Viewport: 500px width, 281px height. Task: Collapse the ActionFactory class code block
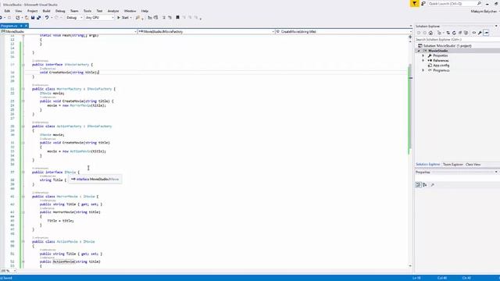point(23,126)
